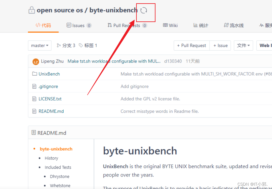Open the 流水线 pipeline tab
The image size is (272, 189).
pos(234,26)
